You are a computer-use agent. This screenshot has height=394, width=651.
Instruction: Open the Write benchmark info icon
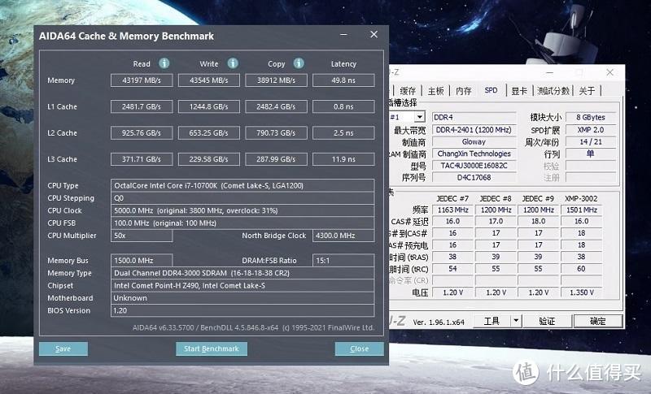(x=233, y=63)
